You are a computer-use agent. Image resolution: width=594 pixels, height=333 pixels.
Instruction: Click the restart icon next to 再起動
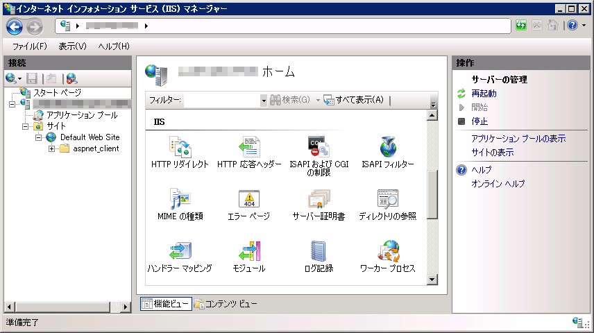[x=461, y=94]
